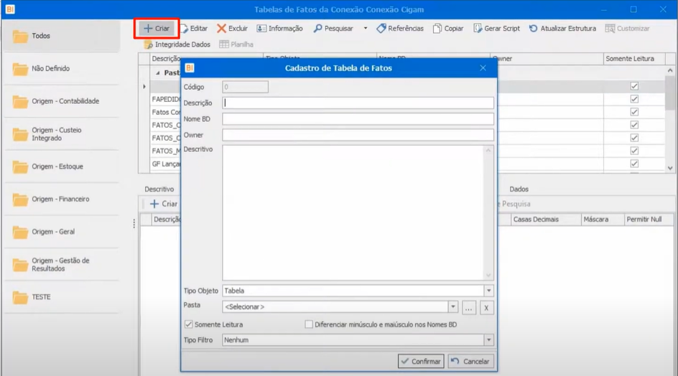678x376 pixels.
Task: Focus the Descrição input field
Action: coord(358,103)
